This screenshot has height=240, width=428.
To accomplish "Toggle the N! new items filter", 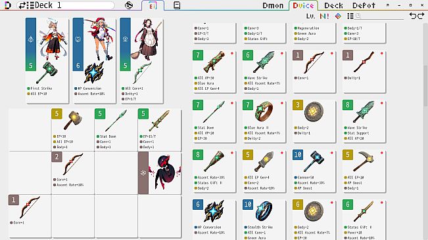I will [324, 16].
